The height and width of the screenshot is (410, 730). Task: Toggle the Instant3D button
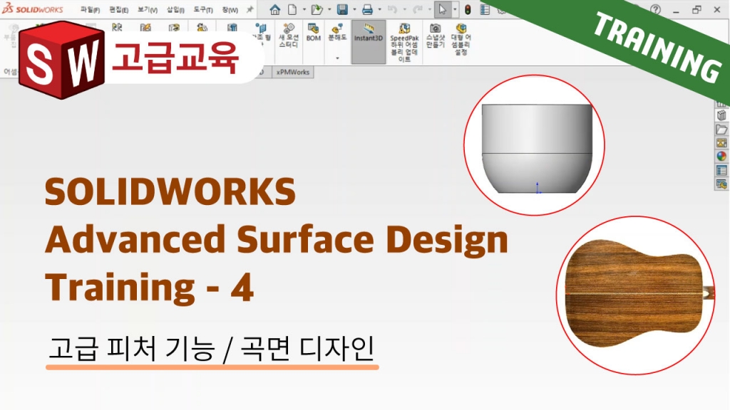point(369,42)
